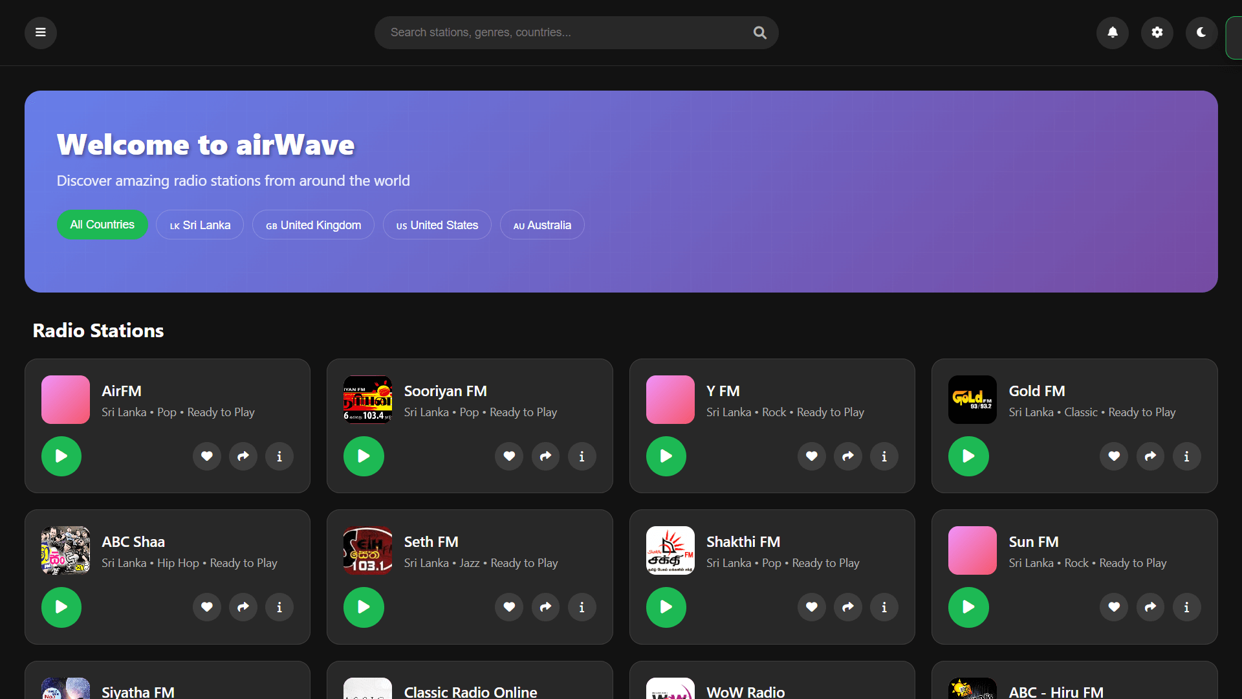Click the Gold FM logo thumbnail

point(972,399)
